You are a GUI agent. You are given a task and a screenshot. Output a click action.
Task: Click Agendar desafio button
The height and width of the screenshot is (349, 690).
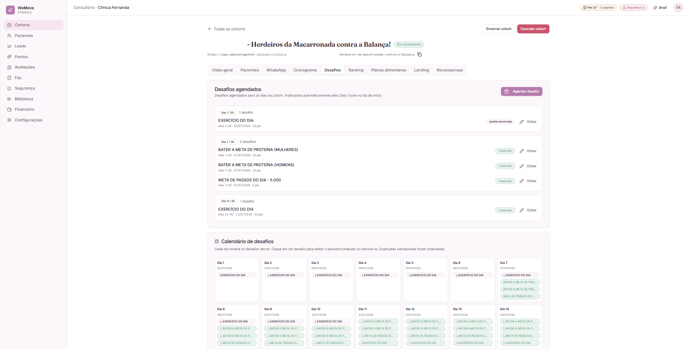(x=522, y=91)
